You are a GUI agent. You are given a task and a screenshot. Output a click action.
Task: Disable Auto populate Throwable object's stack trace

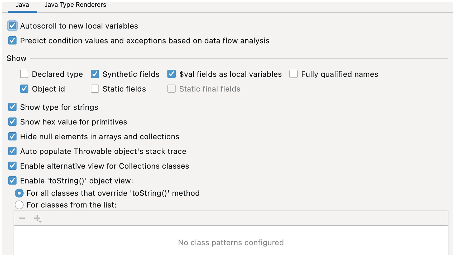pos(12,151)
